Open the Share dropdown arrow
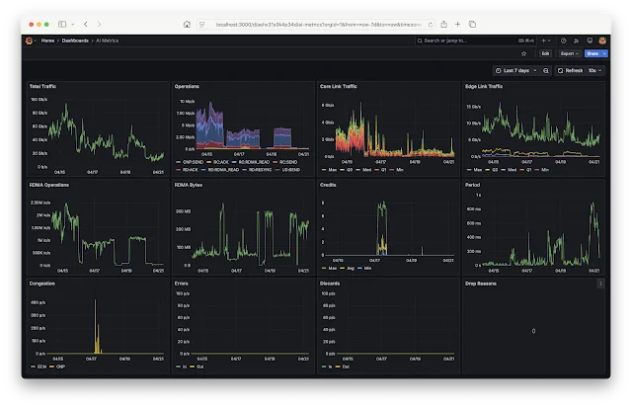Viewport: 632px width, 407px height. (604, 53)
